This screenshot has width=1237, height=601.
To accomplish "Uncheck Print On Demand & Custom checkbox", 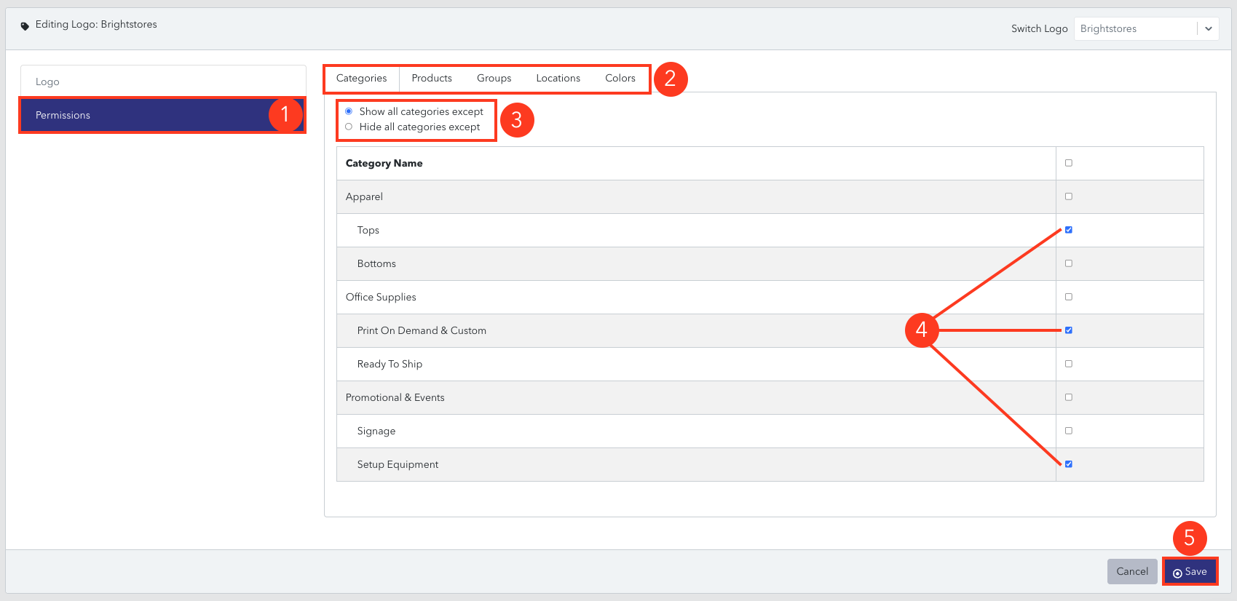I will click(1069, 330).
